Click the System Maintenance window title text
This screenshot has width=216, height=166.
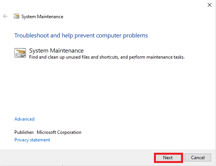42,17
